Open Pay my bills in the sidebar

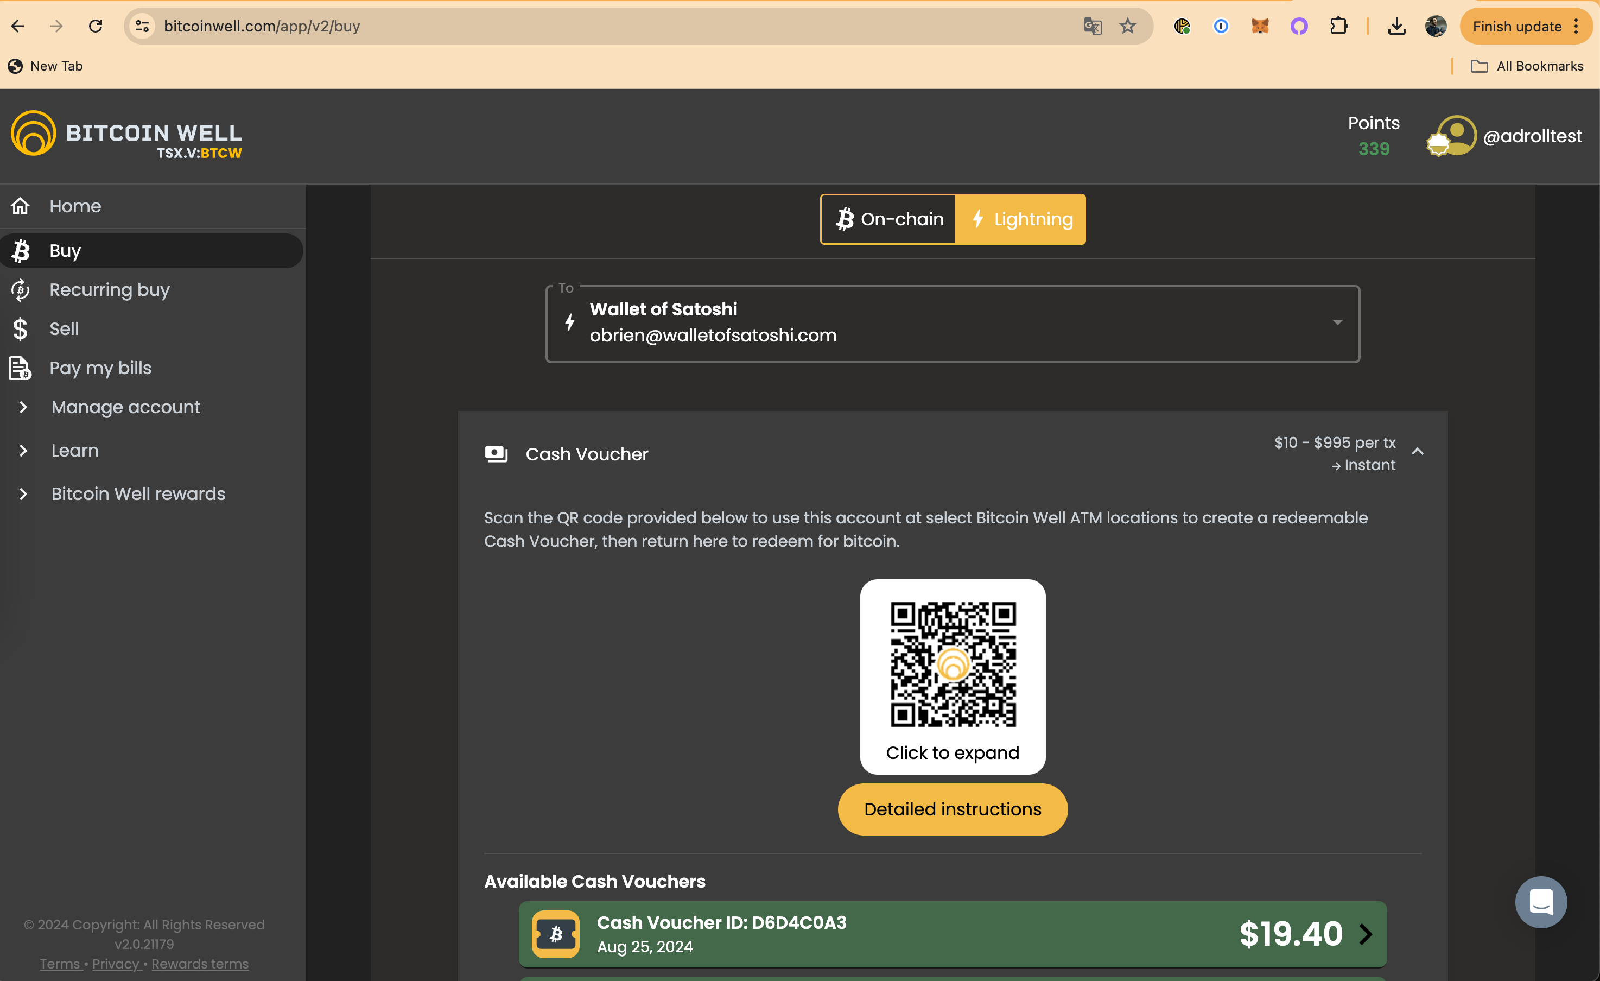pyautogui.click(x=152, y=368)
